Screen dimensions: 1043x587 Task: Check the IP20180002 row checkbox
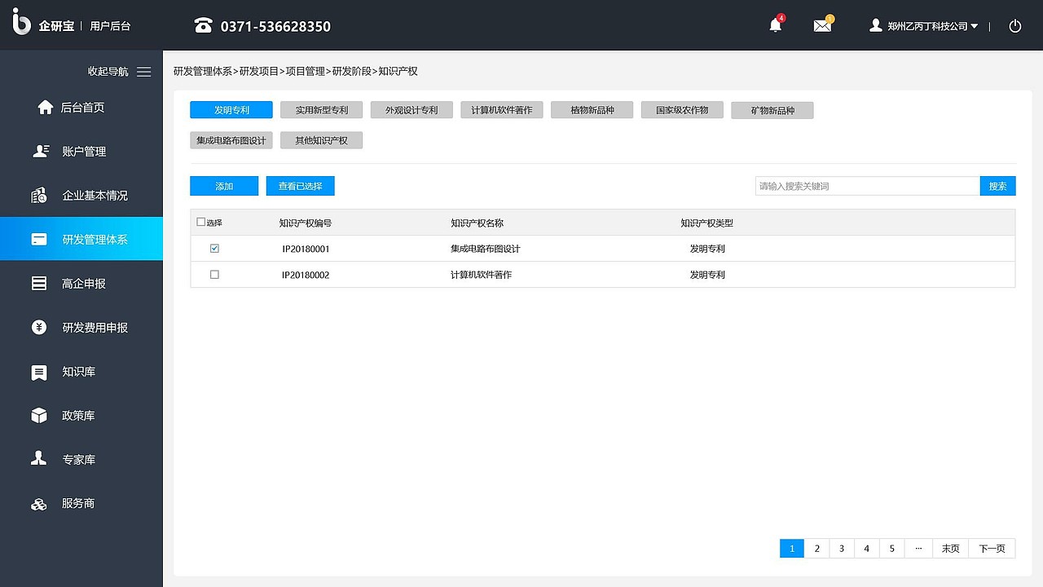(x=214, y=275)
